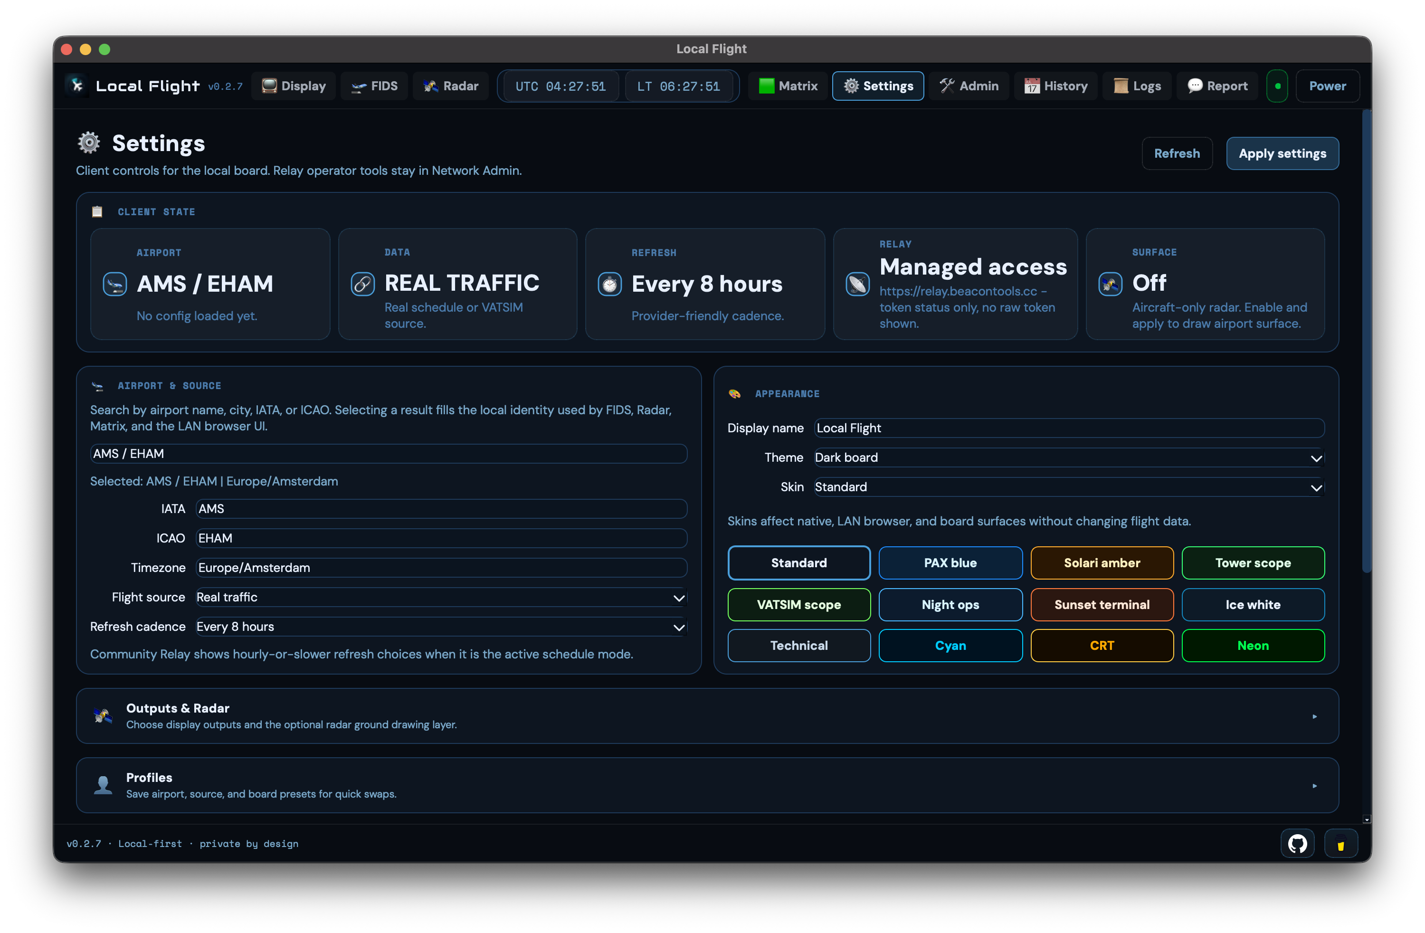The height and width of the screenshot is (933, 1425).
Task: Select the VATSIM scope skin
Action: [x=799, y=604]
